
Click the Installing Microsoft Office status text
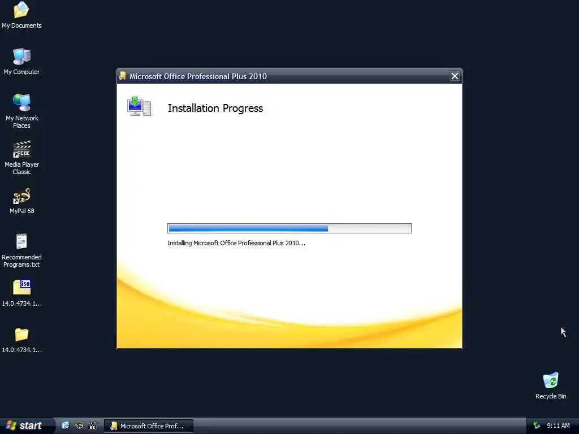coord(236,243)
